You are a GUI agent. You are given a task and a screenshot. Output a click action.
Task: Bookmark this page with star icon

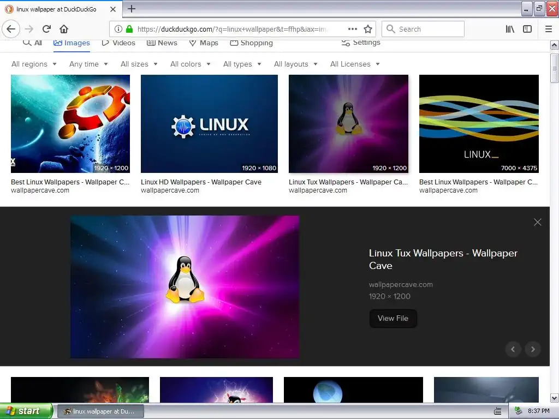click(x=368, y=29)
